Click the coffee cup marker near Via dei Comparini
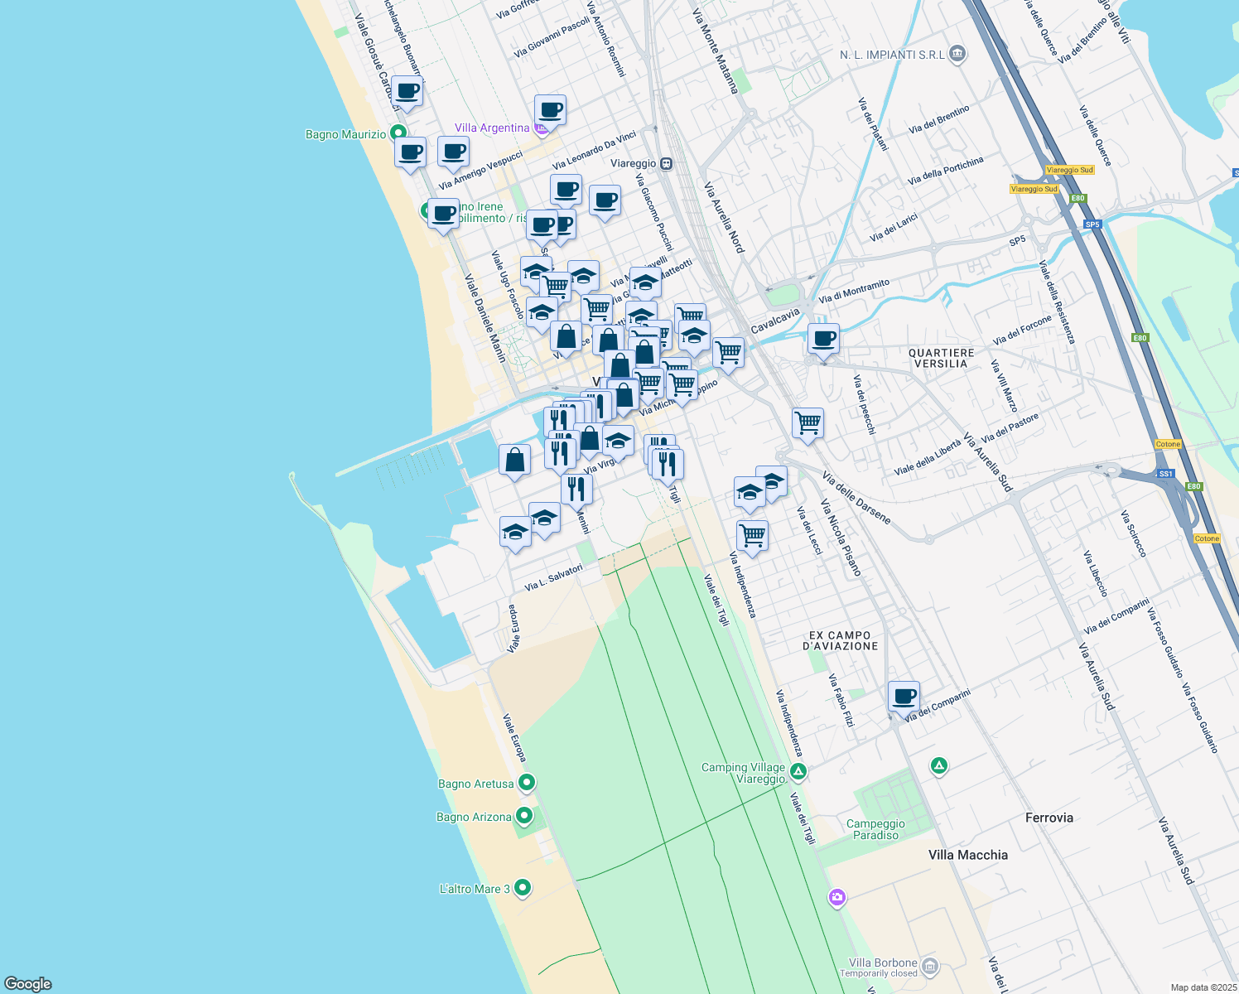This screenshot has width=1239, height=994. click(904, 697)
